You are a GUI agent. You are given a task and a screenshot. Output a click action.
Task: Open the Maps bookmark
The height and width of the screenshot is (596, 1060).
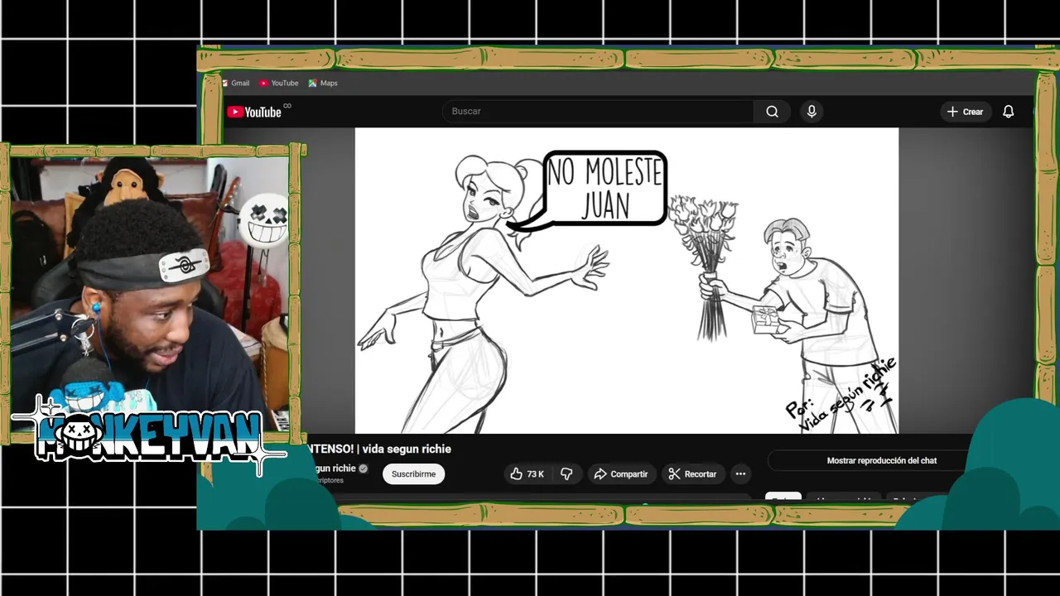[x=323, y=83]
